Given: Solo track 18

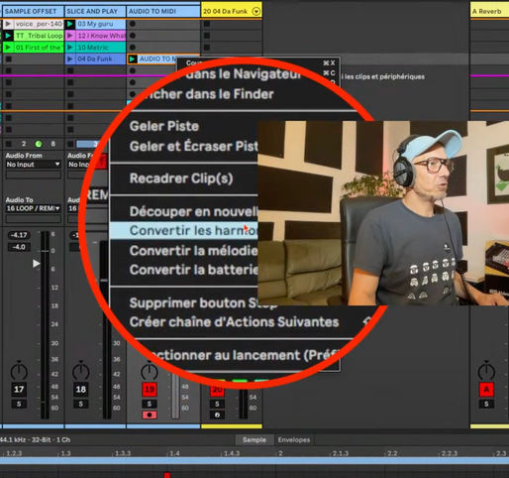Looking at the screenshot, I should point(81,404).
